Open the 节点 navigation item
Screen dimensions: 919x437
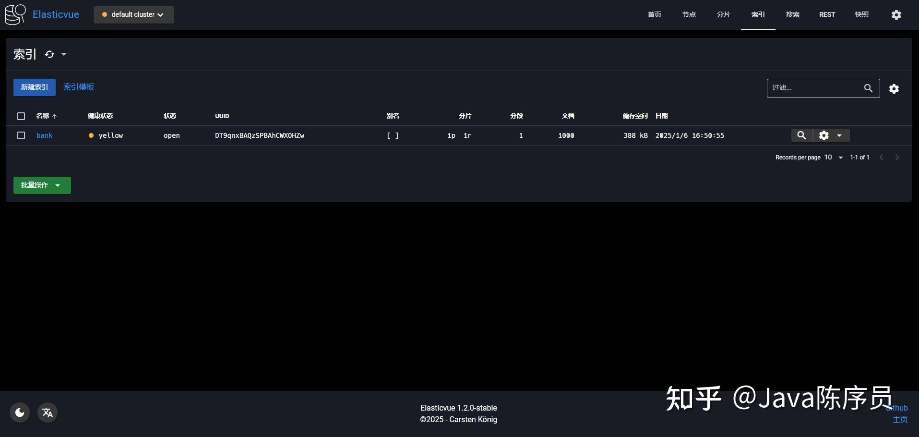[x=689, y=14]
